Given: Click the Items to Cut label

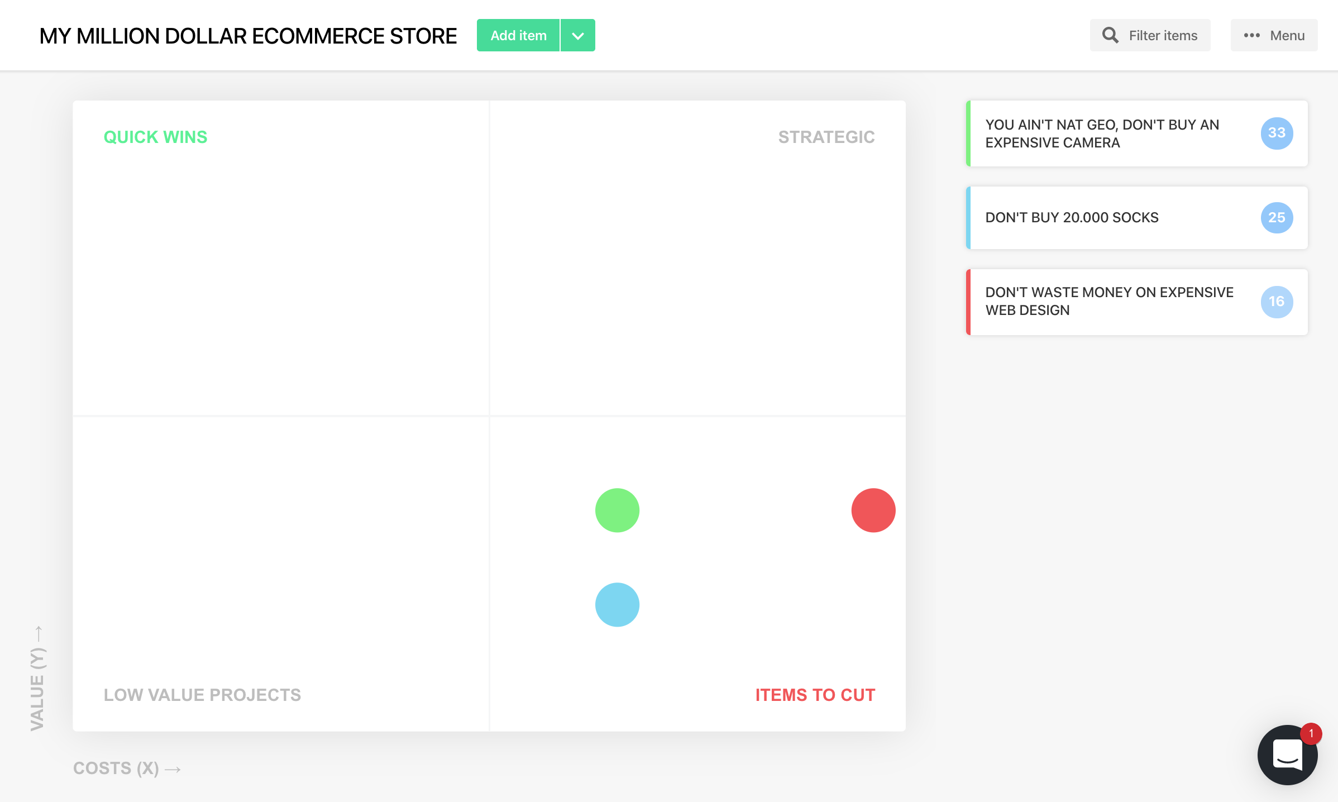Looking at the screenshot, I should (x=815, y=695).
